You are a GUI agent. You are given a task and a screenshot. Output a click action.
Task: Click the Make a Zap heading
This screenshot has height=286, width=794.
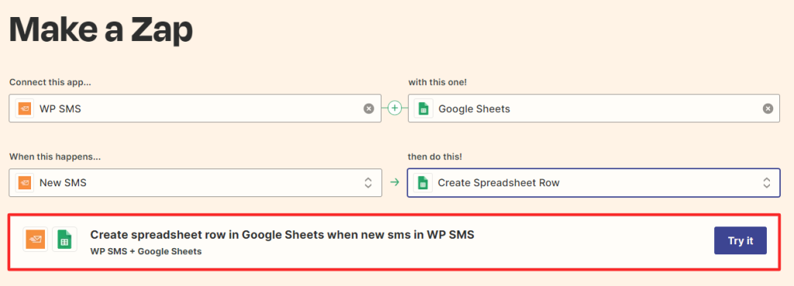101,30
